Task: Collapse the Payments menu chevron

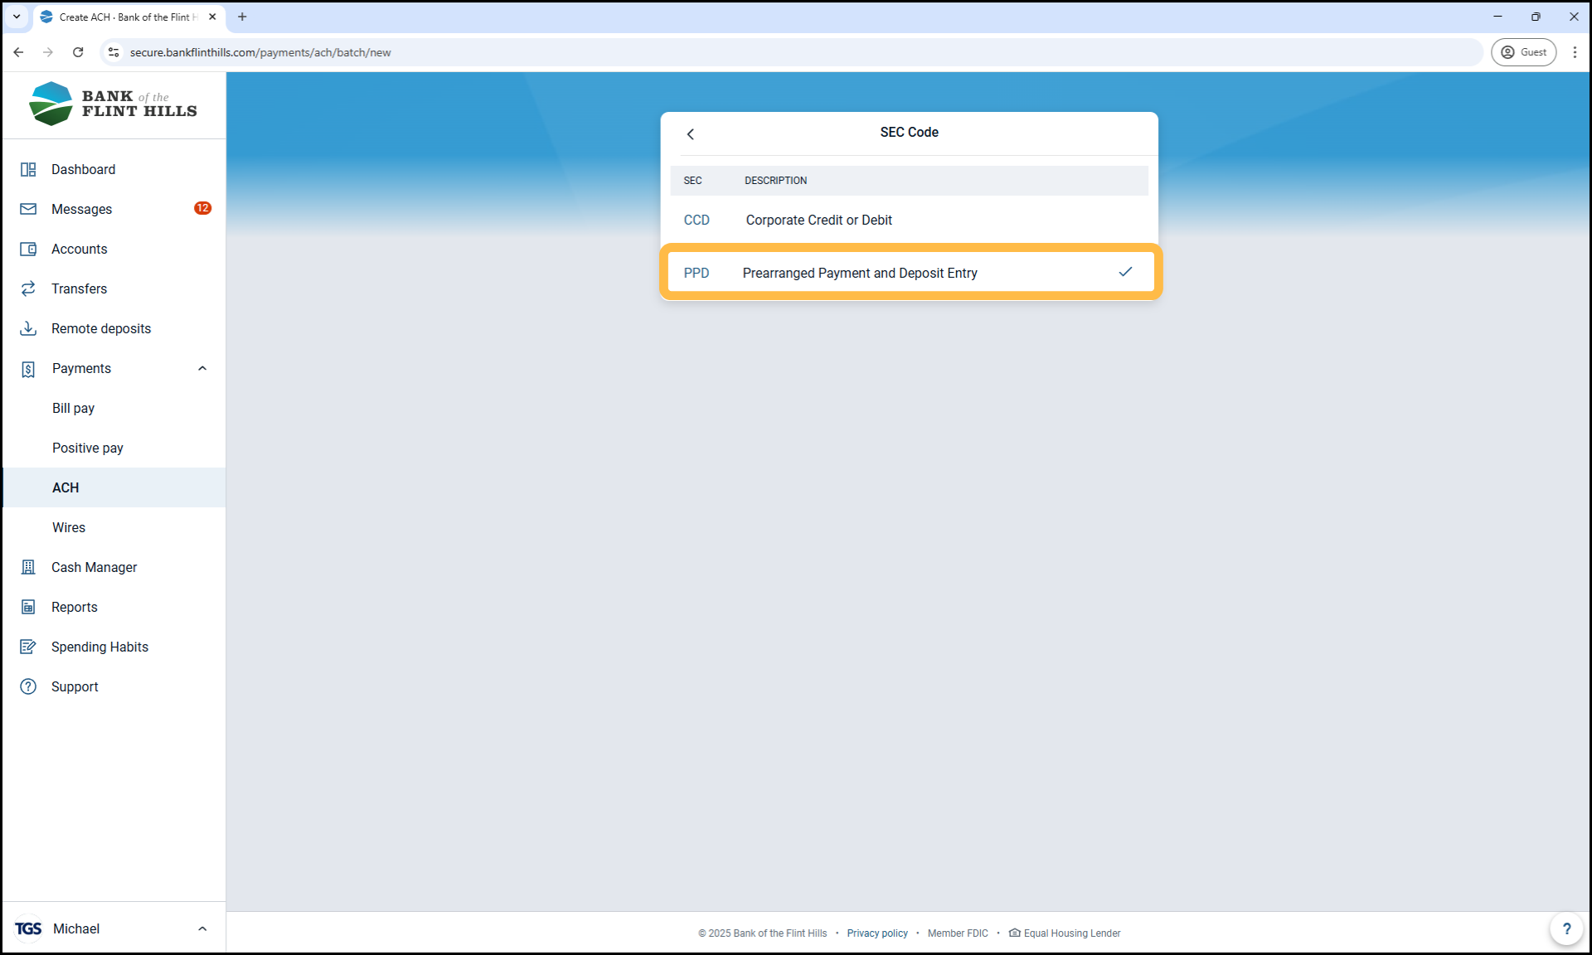Action: click(202, 368)
